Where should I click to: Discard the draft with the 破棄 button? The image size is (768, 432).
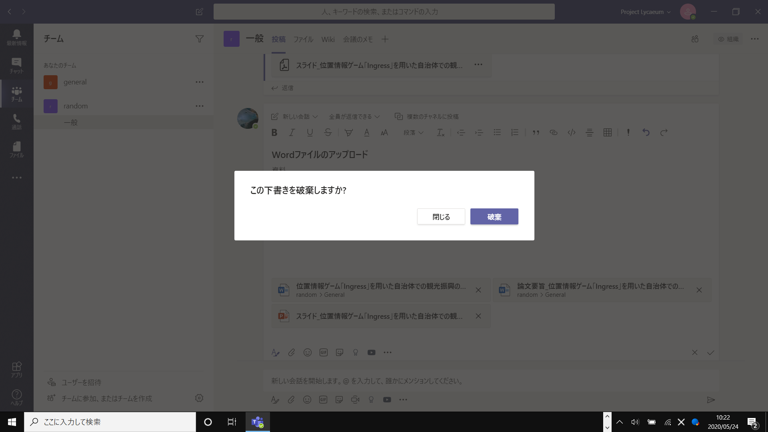(494, 216)
